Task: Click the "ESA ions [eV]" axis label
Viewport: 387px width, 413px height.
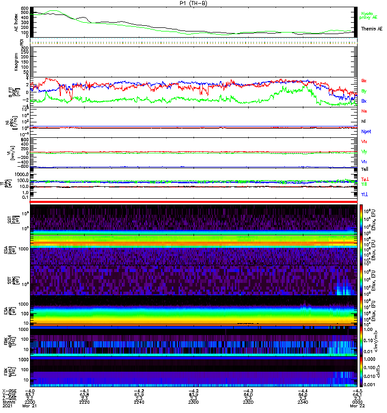Action: pyautogui.click(x=10, y=250)
